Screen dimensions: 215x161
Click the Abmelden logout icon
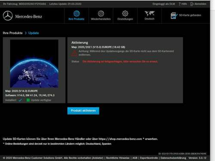(192, 4)
